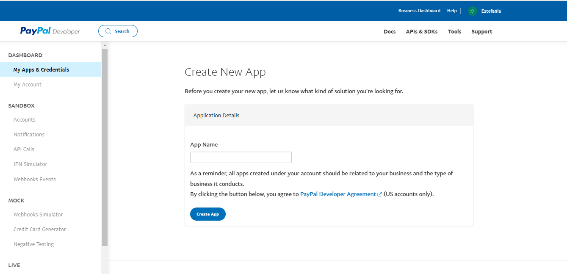Open the Support menu
This screenshot has width=567, height=274.
tap(482, 31)
